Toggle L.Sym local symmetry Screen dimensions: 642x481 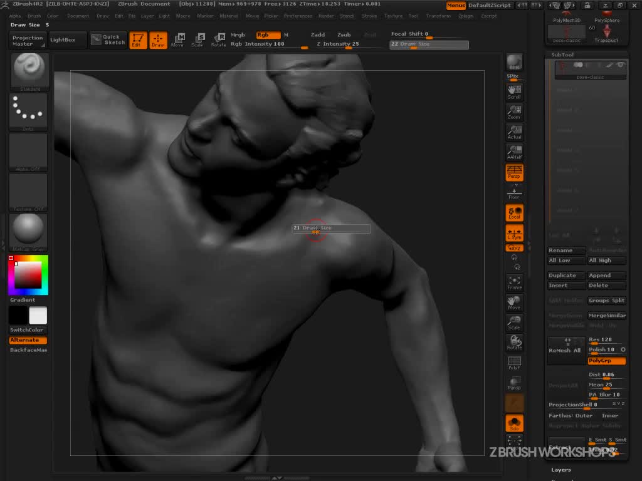click(x=514, y=233)
